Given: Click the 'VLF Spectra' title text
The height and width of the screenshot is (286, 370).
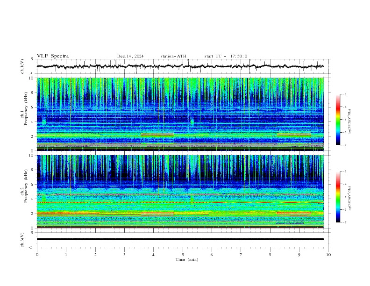Looking at the screenshot, I should [x=53, y=56].
